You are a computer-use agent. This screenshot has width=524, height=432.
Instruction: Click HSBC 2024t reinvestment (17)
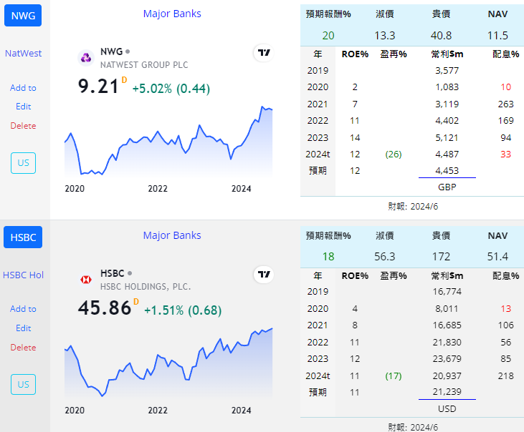pyautogui.click(x=394, y=376)
